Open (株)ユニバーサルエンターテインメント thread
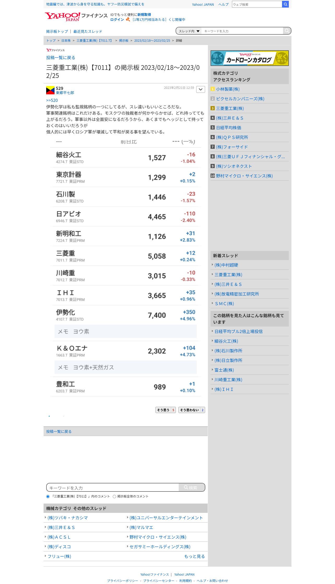 coord(166,518)
